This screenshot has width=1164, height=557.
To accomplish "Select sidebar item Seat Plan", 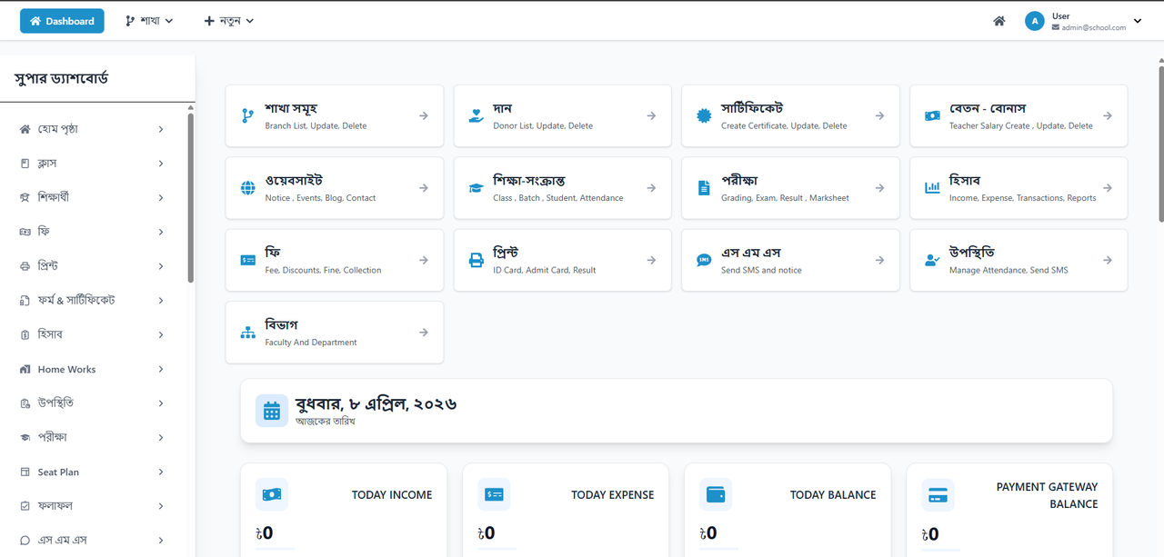I will [92, 472].
